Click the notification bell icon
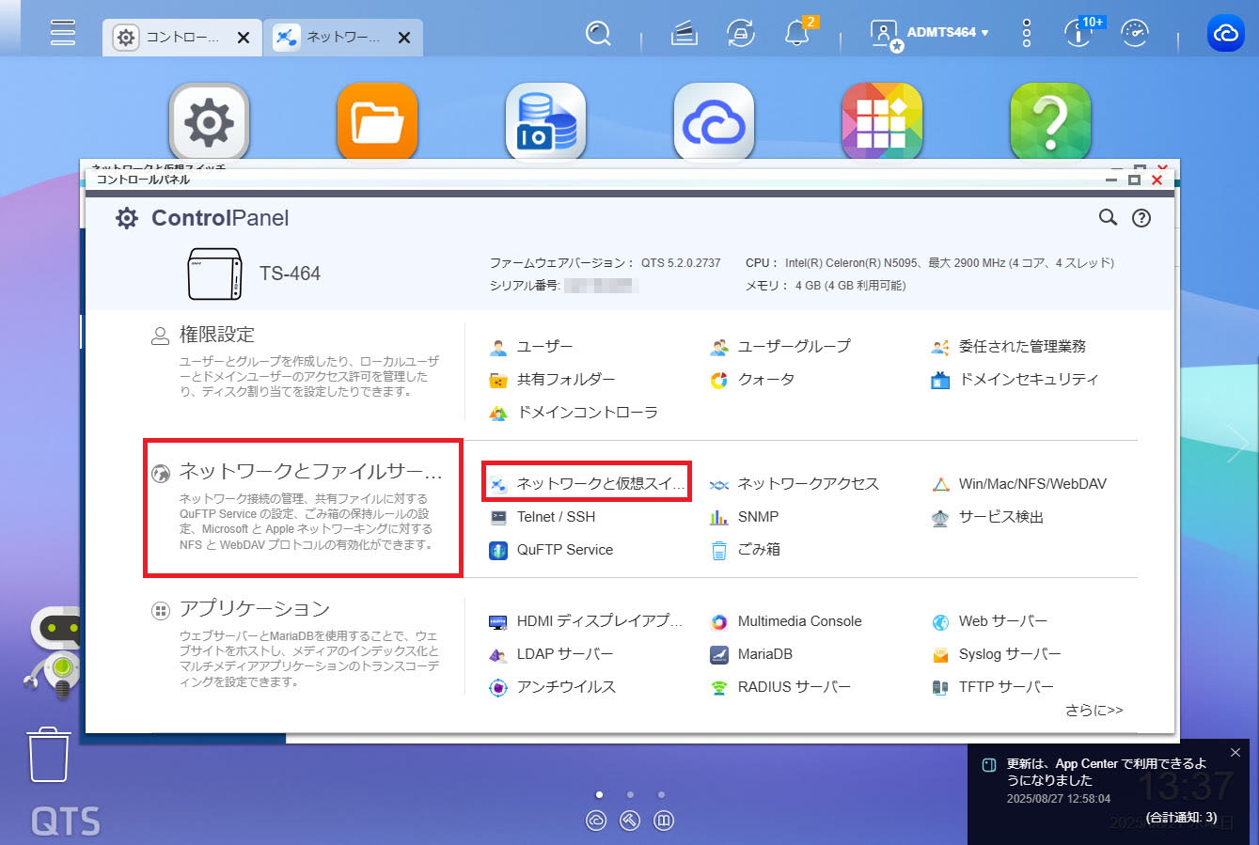This screenshot has height=845, width=1259. tap(796, 34)
